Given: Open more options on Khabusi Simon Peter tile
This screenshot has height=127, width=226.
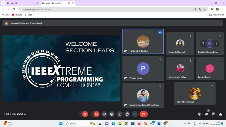Looking at the screenshot, I should click(x=216, y=43).
